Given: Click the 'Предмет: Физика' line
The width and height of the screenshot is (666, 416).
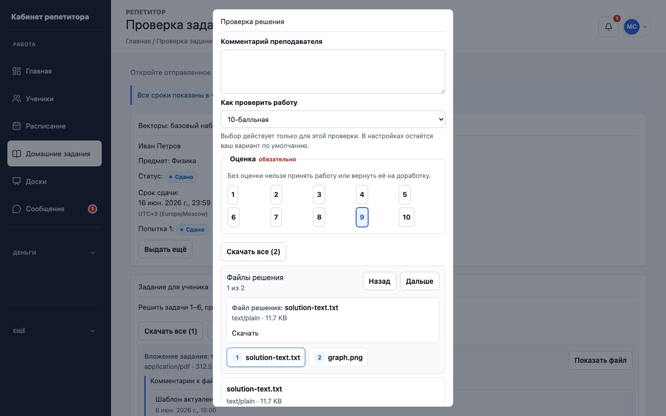Looking at the screenshot, I should coord(167,161).
